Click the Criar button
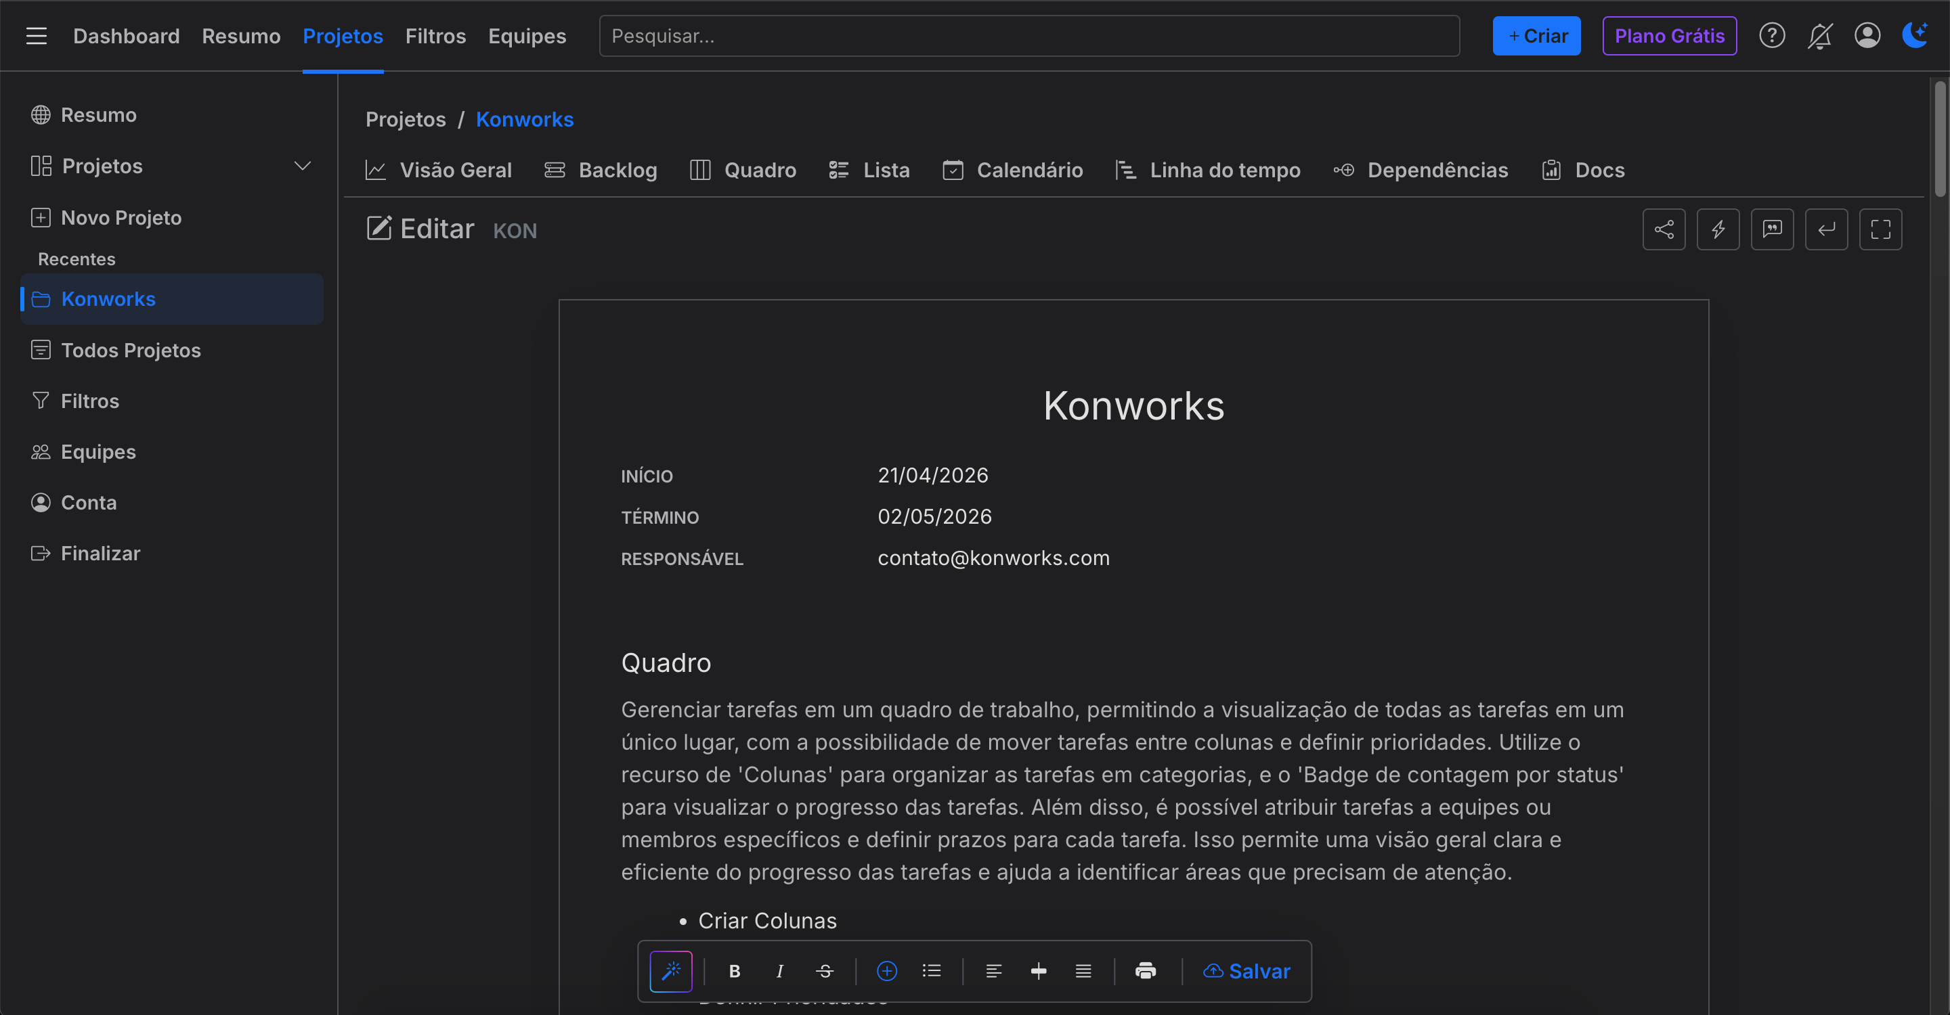This screenshot has width=1950, height=1015. point(1536,36)
